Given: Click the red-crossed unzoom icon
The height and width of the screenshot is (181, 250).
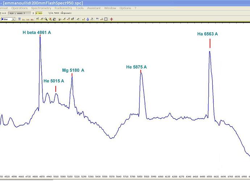Looking at the screenshot, I should coord(50,19).
